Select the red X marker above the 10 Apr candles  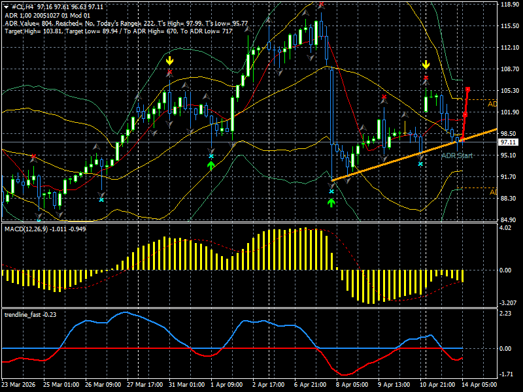pyautogui.click(x=426, y=78)
